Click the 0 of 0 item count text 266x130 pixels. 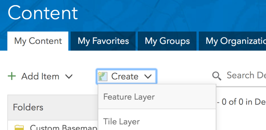(x=240, y=102)
